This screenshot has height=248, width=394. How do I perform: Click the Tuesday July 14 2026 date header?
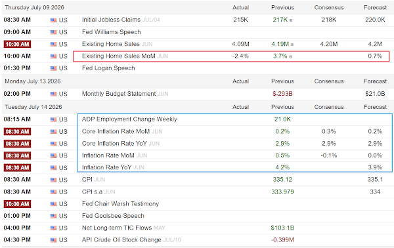point(33,107)
